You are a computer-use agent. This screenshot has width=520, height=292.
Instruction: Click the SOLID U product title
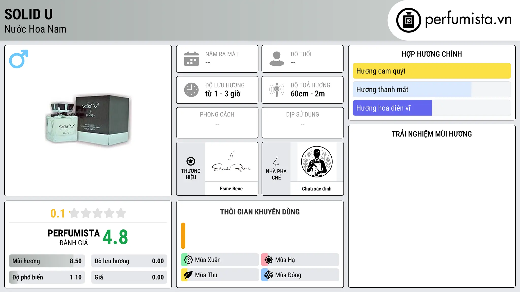29,14
